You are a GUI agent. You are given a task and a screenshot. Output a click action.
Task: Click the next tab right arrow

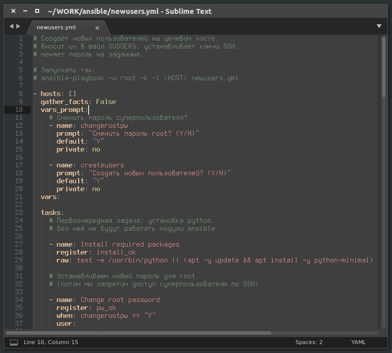point(19,26)
